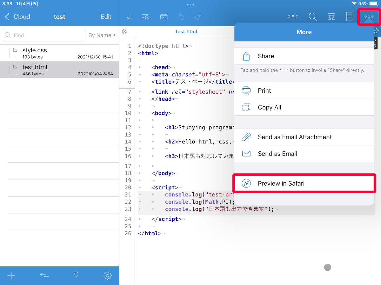The width and height of the screenshot is (381, 285).
Task: Click the printer icon beside Print
Action: (246, 91)
